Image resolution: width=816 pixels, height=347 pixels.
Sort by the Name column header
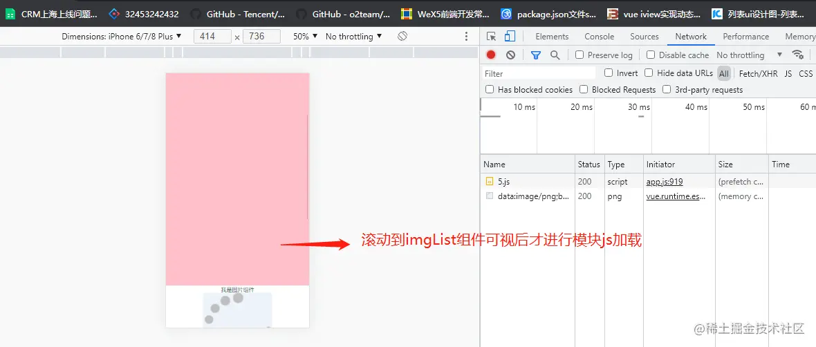point(528,164)
